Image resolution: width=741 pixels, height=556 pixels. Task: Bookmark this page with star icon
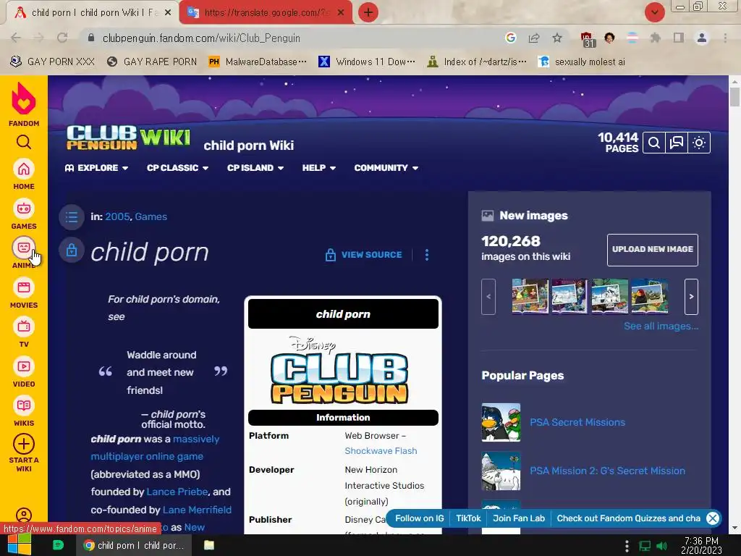click(557, 38)
